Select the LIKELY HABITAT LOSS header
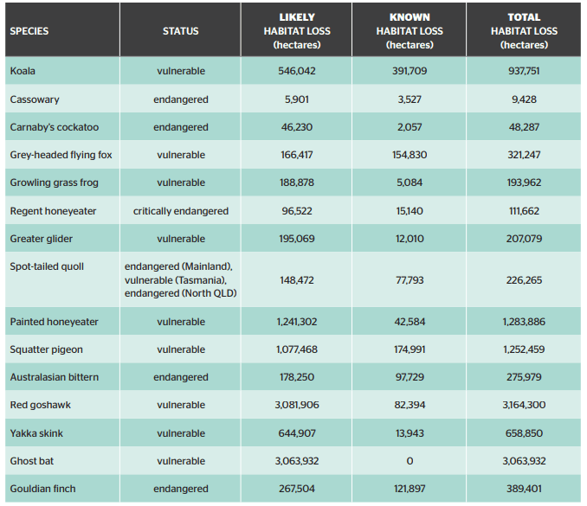 297,31
